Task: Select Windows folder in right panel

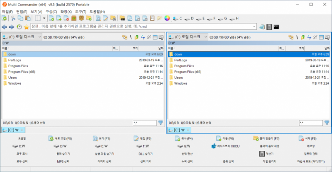Action: pyautogui.click(x=249, y=83)
